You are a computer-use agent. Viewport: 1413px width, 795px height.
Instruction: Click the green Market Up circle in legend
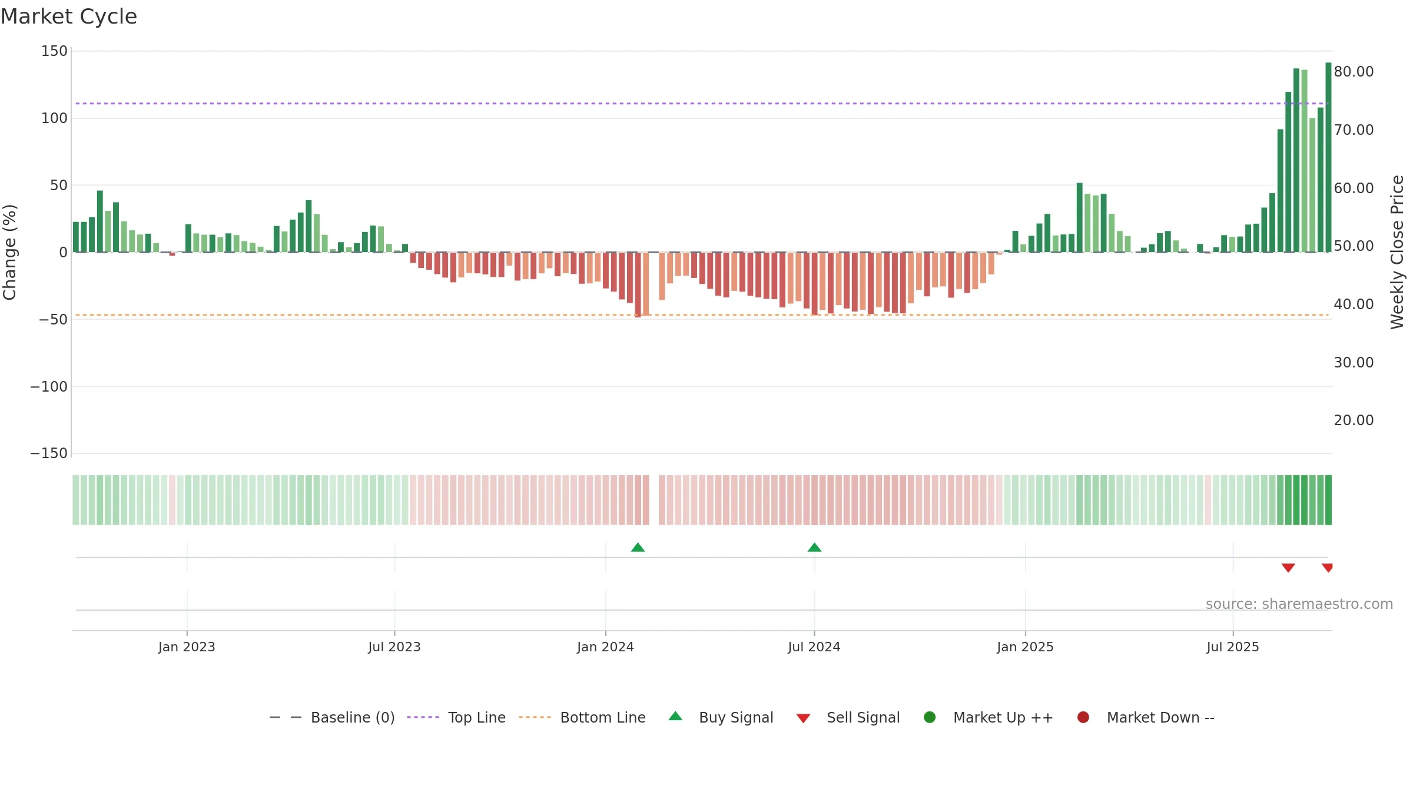[930, 717]
